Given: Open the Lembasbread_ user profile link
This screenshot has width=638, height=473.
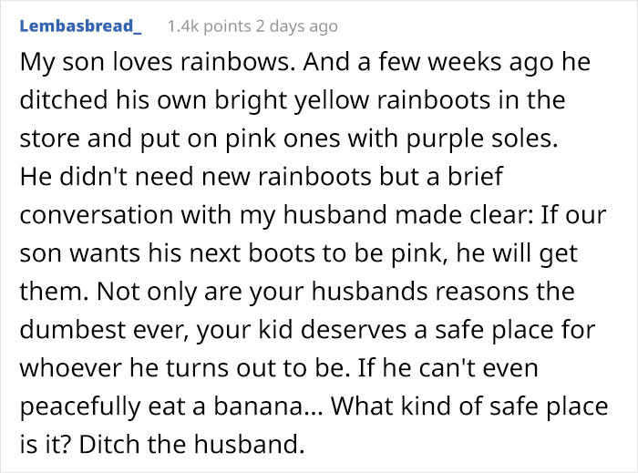Looking at the screenshot, I should 80,26.
